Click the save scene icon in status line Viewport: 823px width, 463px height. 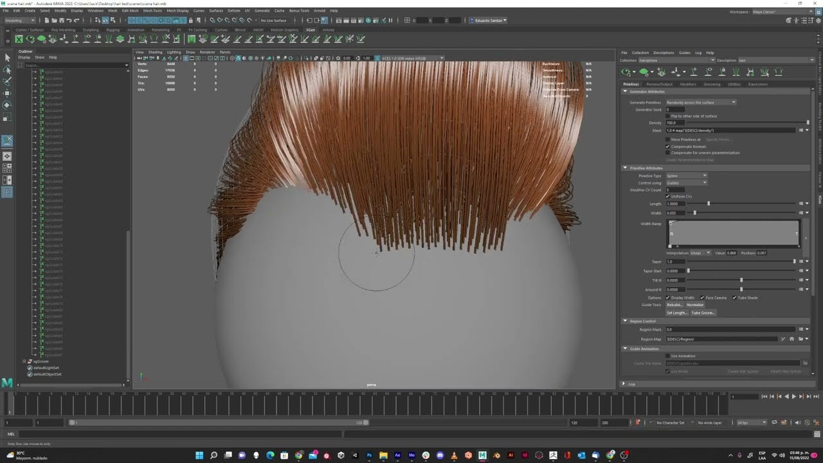click(x=62, y=21)
